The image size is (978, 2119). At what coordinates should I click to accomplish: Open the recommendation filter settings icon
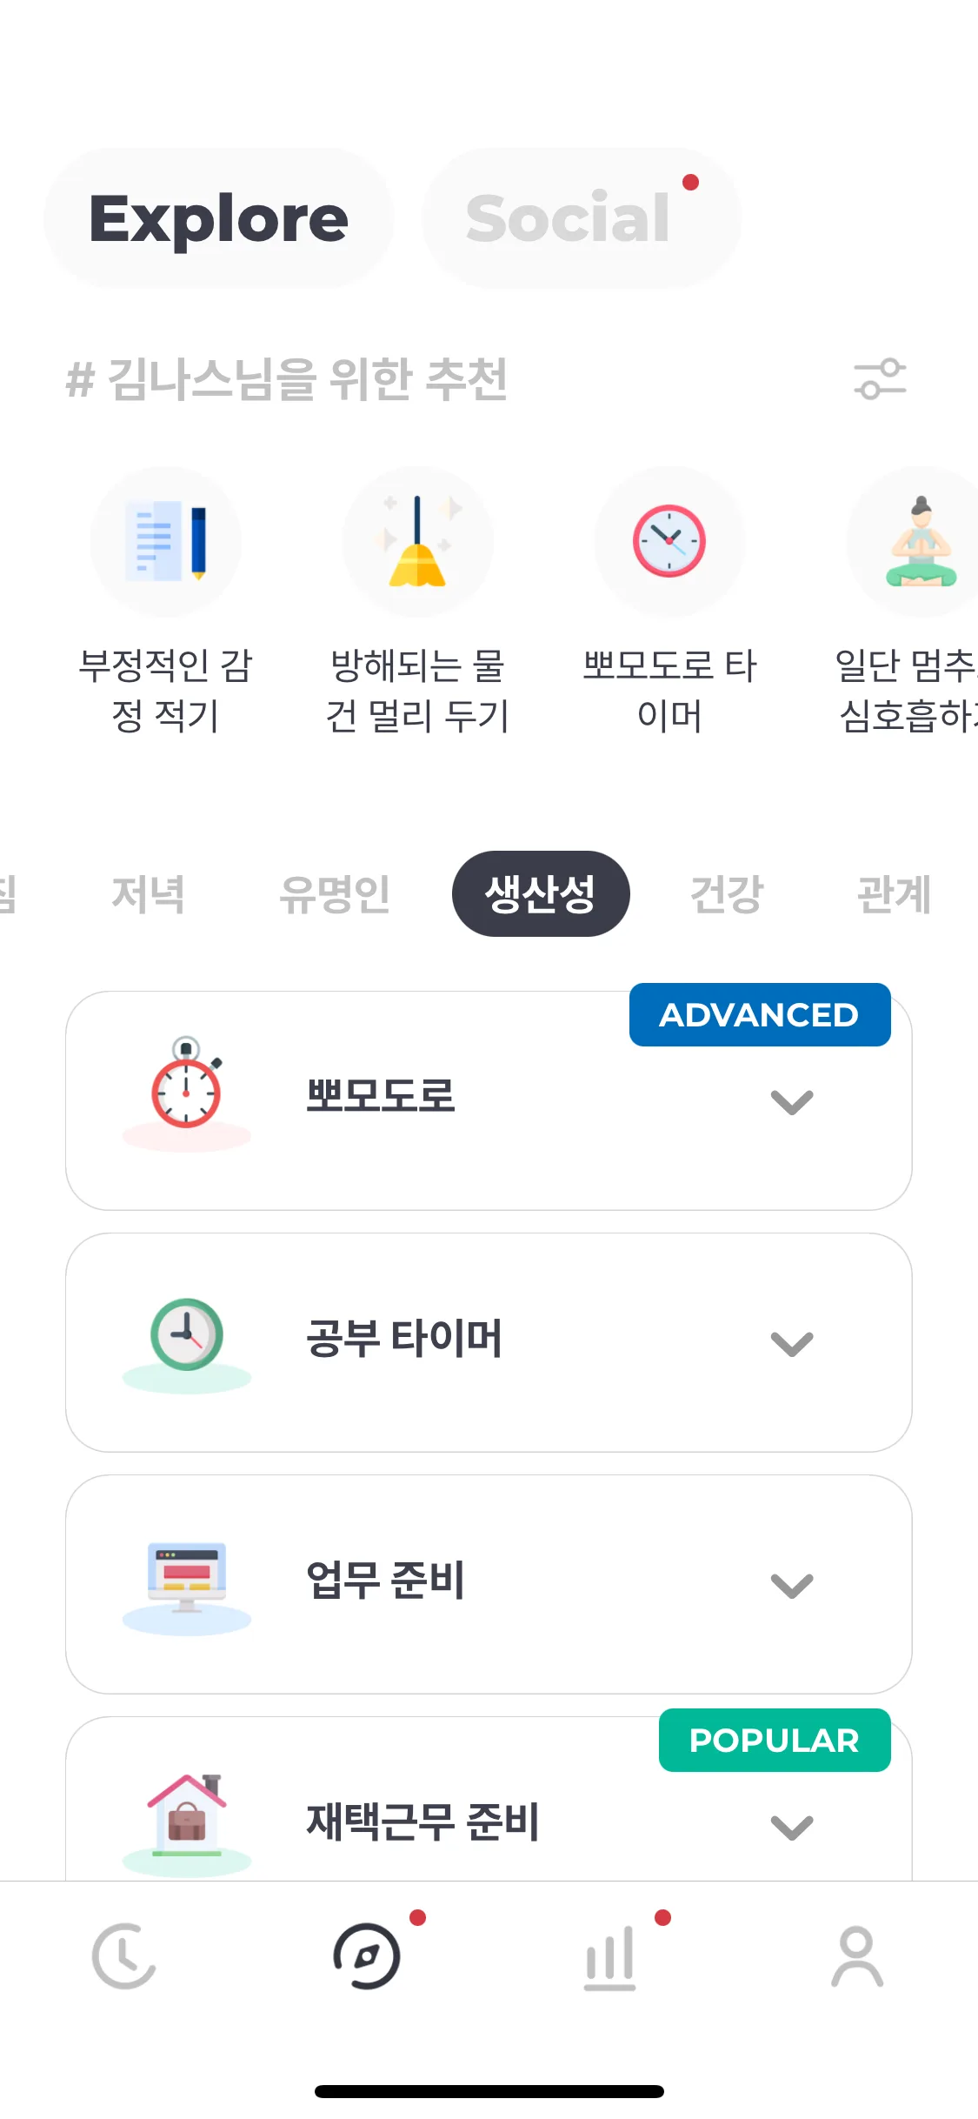[x=880, y=379]
